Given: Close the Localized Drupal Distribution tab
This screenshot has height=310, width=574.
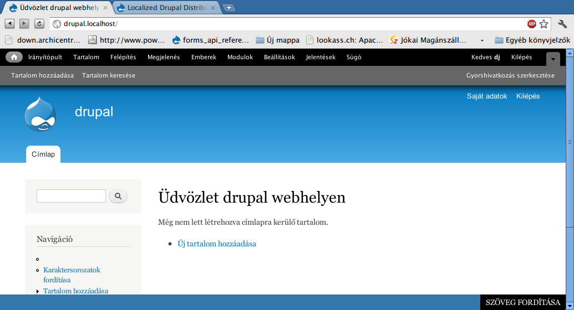Looking at the screenshot, I should [213, 8].
